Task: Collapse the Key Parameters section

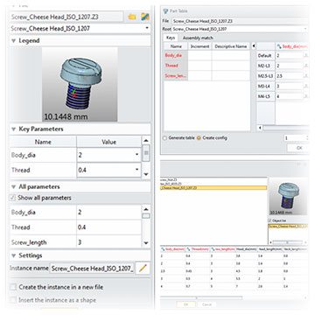Action: [13, 129]
